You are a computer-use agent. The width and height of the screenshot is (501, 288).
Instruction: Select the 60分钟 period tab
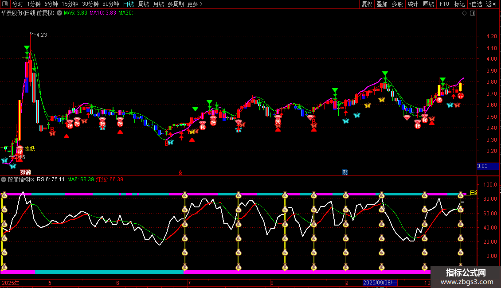[x=110, y=4]
